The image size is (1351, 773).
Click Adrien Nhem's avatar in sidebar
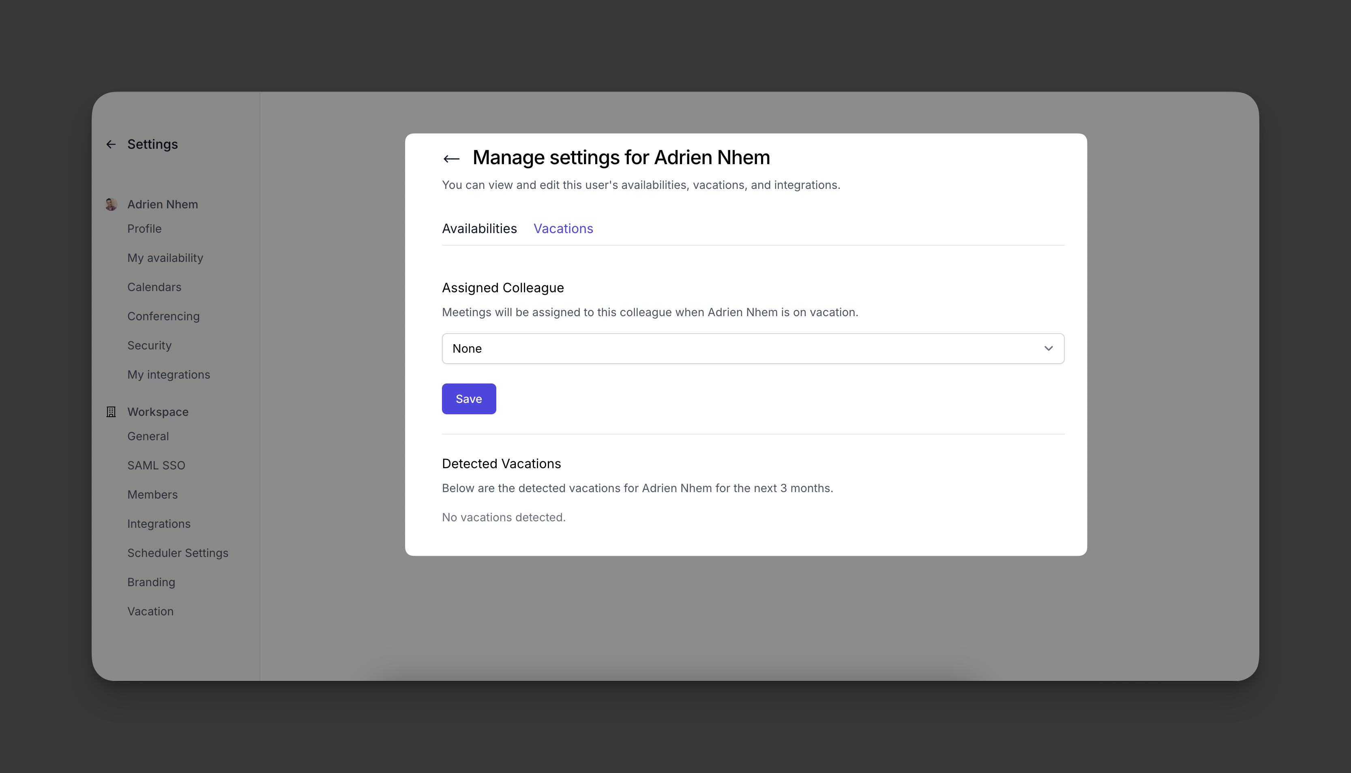click(x=111, y=204)
